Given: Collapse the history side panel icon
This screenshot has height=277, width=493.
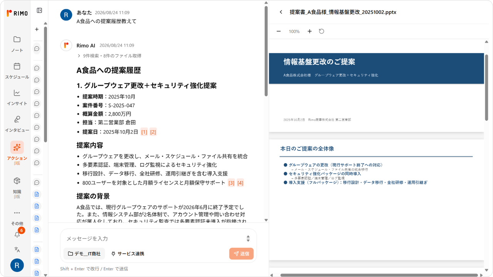Looking at the screenshot, I should [39, 10].
